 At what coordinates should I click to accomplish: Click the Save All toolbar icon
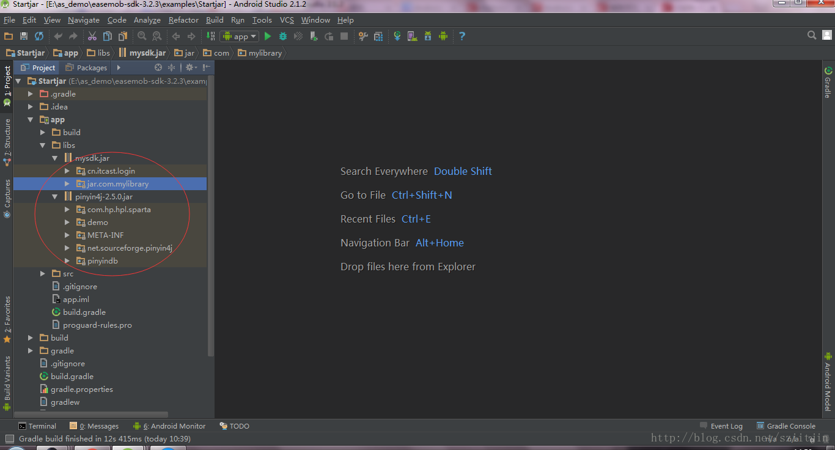point(24,36)
